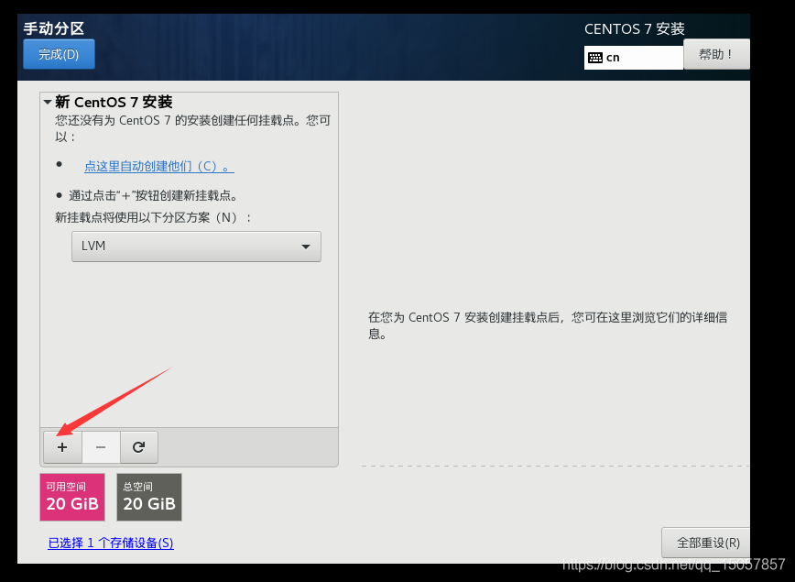
Task: Click the CENTOS 7 安装 header text
Action: click(635, 29)
